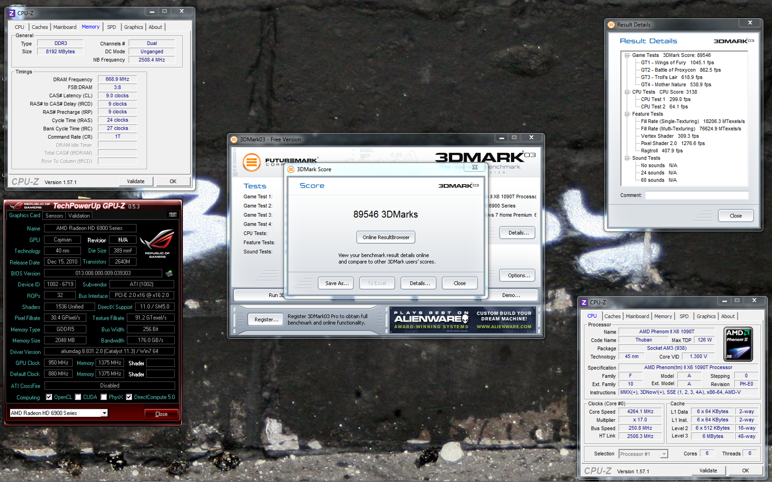This screenshot has width=772, height=482.
Task: Click the Core Speed value 4264.1 MHz
Action: [640, 412]
